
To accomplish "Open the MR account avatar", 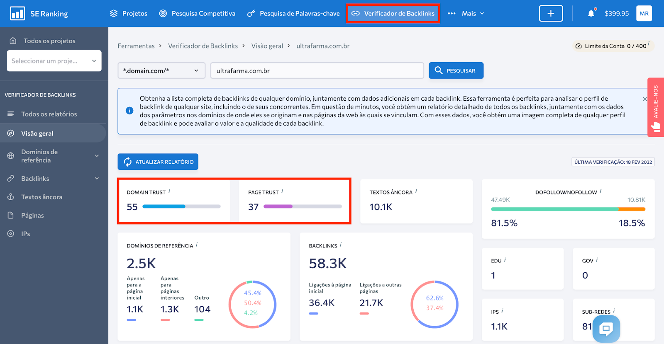I will [x=644, y=13].
